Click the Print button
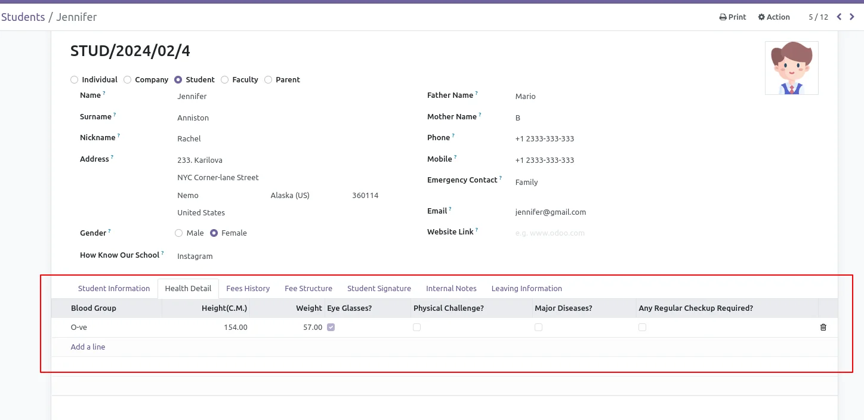 click(x=733, y=17)
